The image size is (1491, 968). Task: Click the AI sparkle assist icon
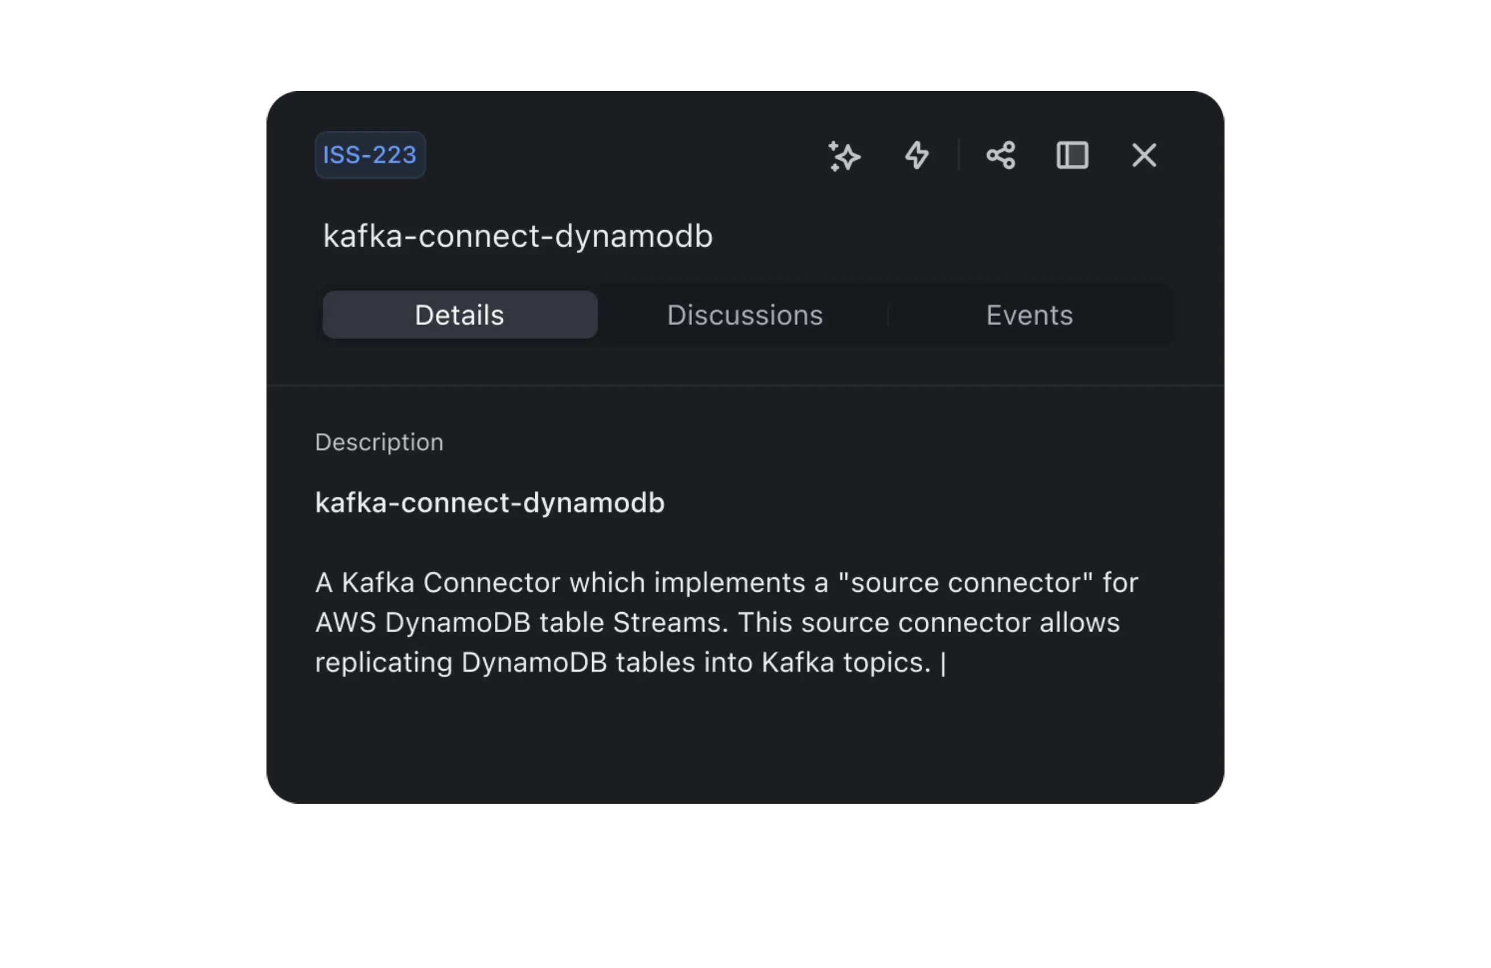point(844,155)
